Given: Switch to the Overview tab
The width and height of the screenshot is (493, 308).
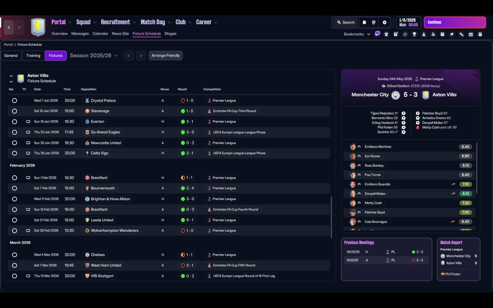Looking at the screenshot, I should click(60, 34).
